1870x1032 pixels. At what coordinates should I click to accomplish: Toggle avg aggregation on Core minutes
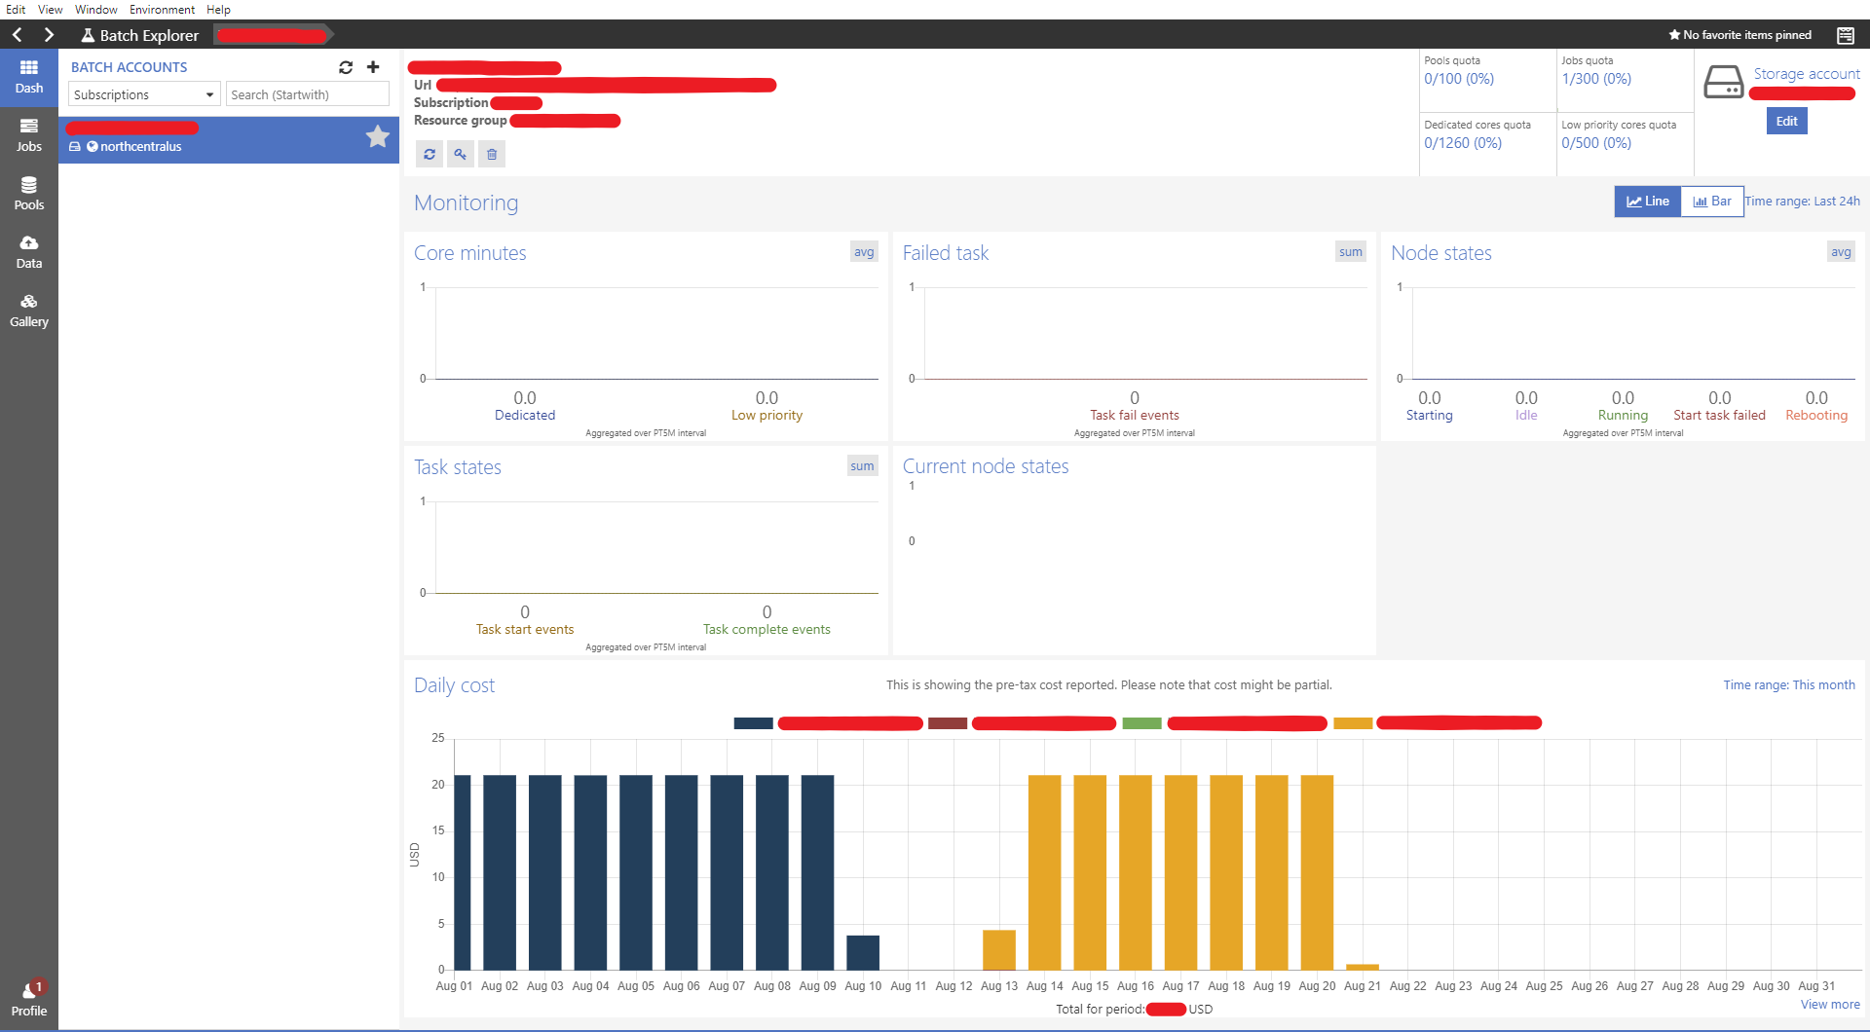(864, 252)
